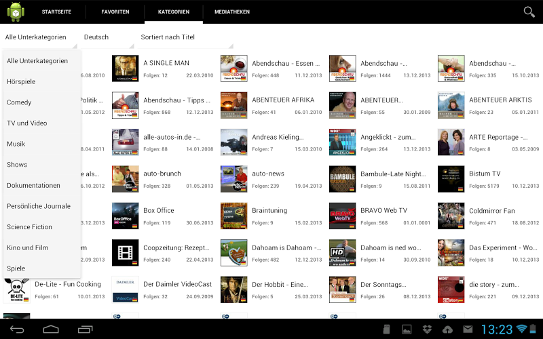
Task: Choose Dokumentationen in the subcategory list
Action: pos(33,186)
